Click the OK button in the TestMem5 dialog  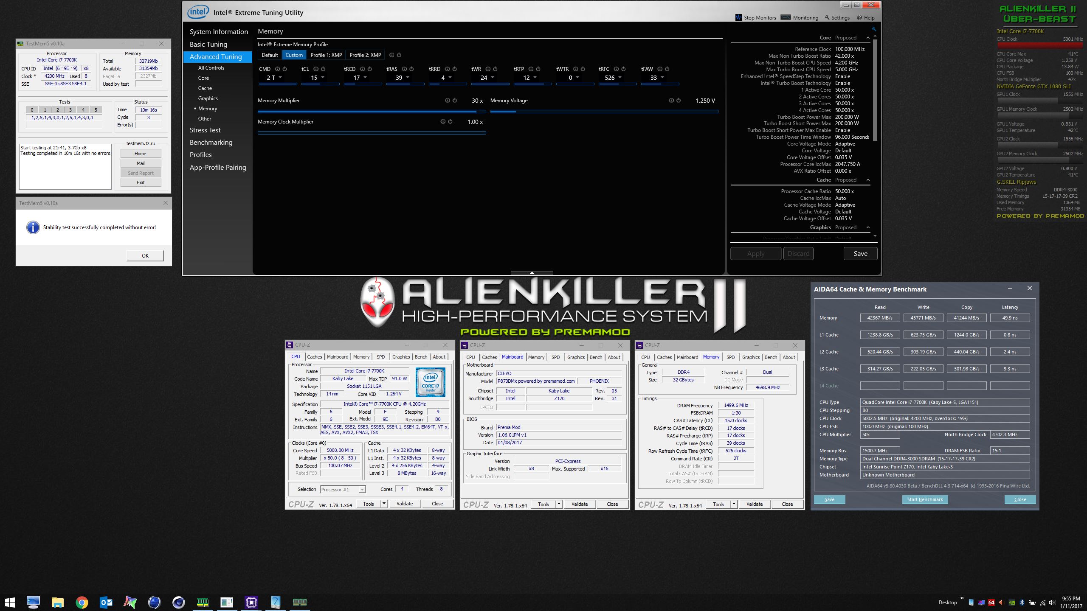click(x=145, y=255)
